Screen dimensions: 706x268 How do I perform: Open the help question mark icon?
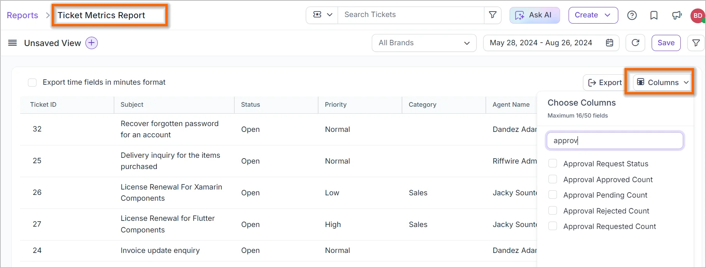coord(632,15)
